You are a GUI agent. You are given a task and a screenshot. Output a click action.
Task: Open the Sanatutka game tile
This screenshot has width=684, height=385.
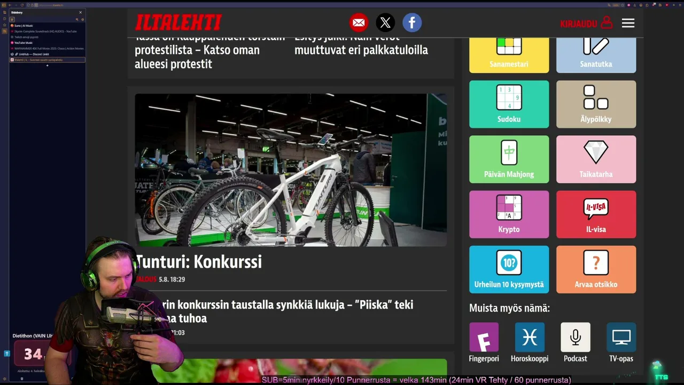(596, 55)
